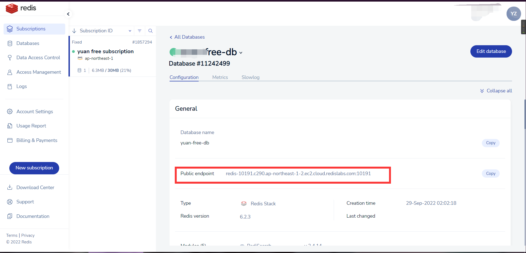
Task: Toggle sort direction arrow beside Subscription ID
Action: (74, 31)
